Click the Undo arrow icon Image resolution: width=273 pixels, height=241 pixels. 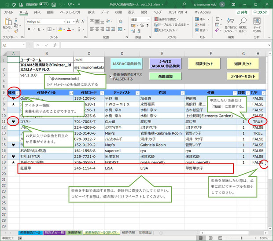pyautogui.click(x=60, y=4)
